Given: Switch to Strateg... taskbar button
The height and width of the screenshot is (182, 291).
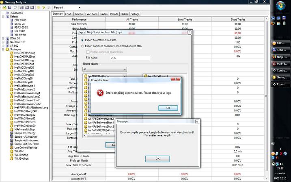Looking at the screenshot, I should point(280,78).
